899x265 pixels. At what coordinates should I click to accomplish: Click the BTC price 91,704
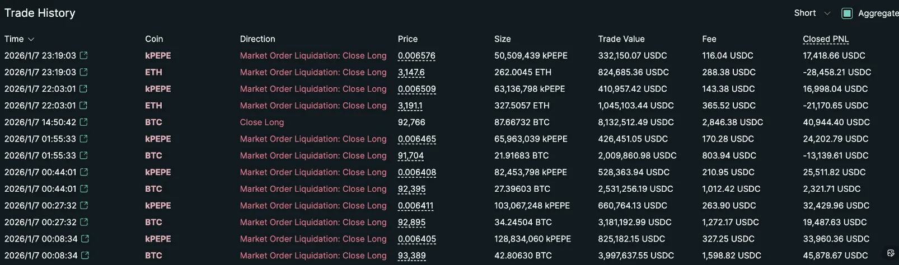pyautogui.click(x=411, y=155)
